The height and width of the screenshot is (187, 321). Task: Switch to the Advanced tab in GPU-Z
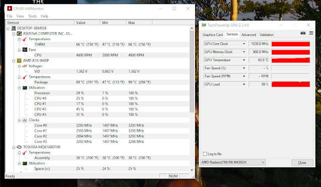point(249,35)
